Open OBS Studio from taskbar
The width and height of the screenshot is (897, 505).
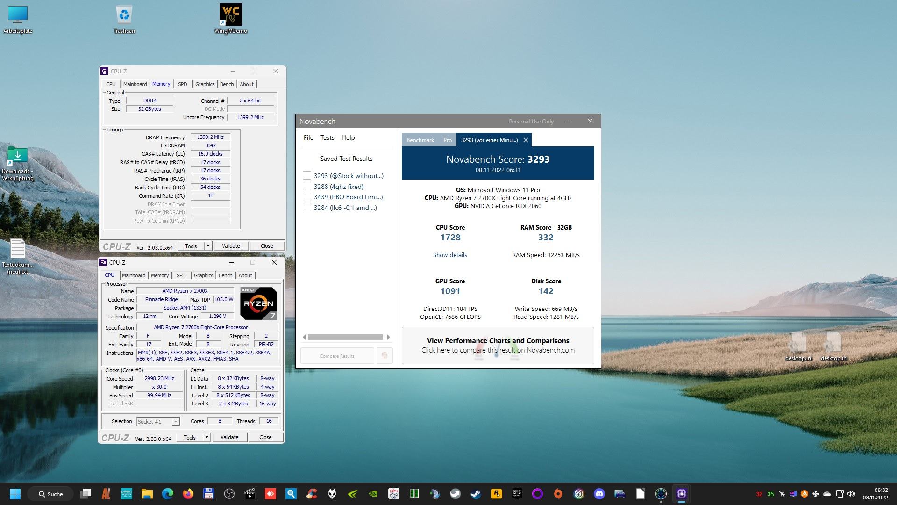coord(229,494)
